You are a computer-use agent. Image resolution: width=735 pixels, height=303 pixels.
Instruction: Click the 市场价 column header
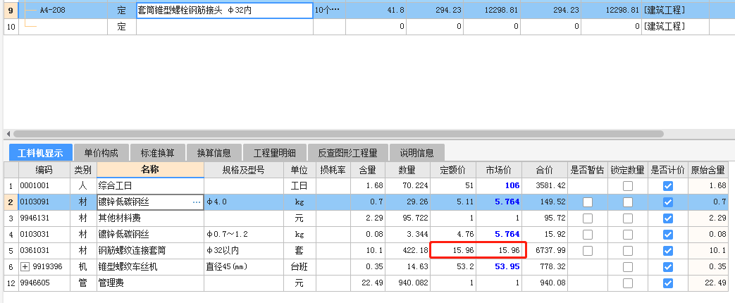point(499,170)
